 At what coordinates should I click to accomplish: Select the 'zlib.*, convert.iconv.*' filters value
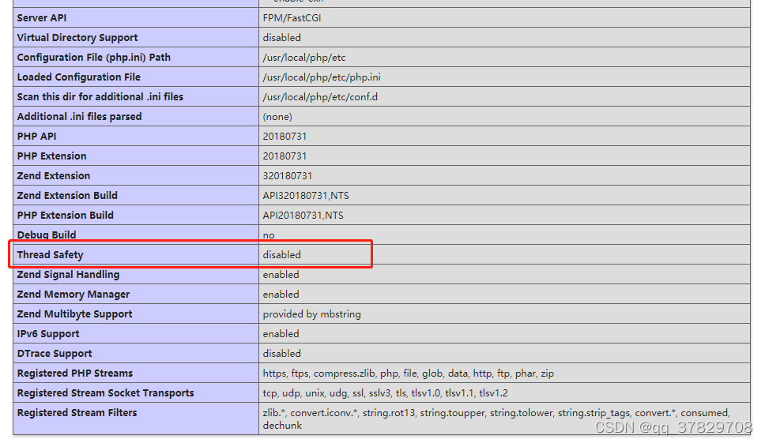[x=496, y=419]
